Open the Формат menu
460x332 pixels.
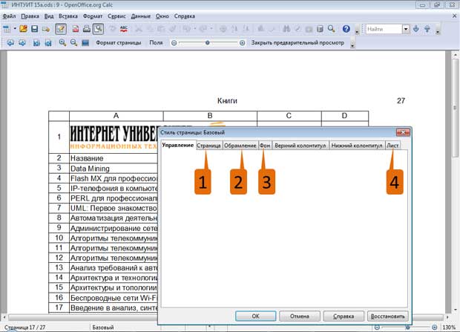(x=93, y=16)
